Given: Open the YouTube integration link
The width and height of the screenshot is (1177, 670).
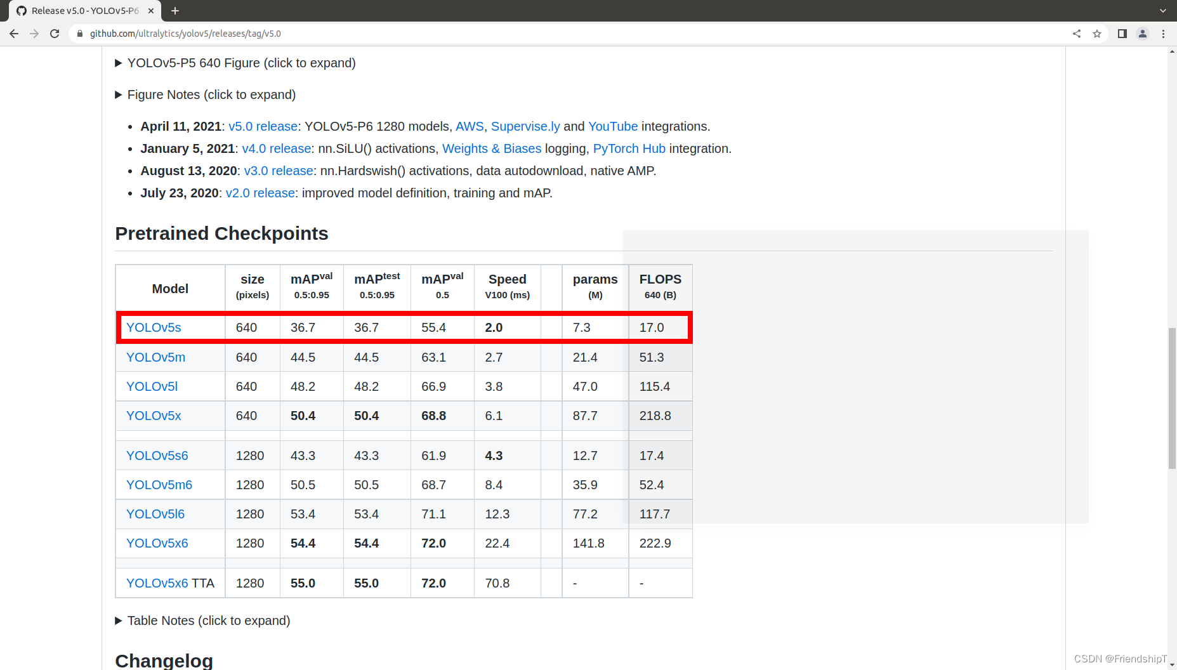Looking at the screenshot, I should (x=613, y=126).
